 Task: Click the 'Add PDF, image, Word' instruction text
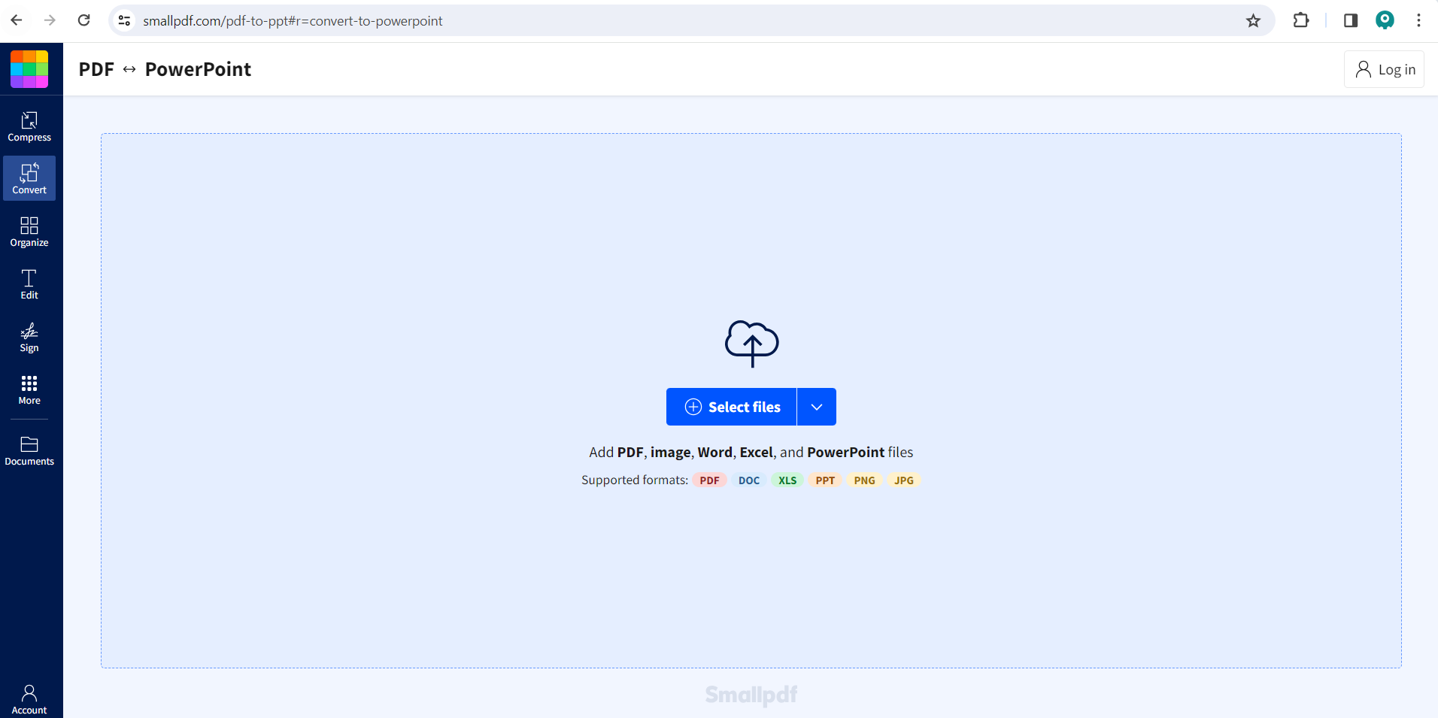point(751,452)
